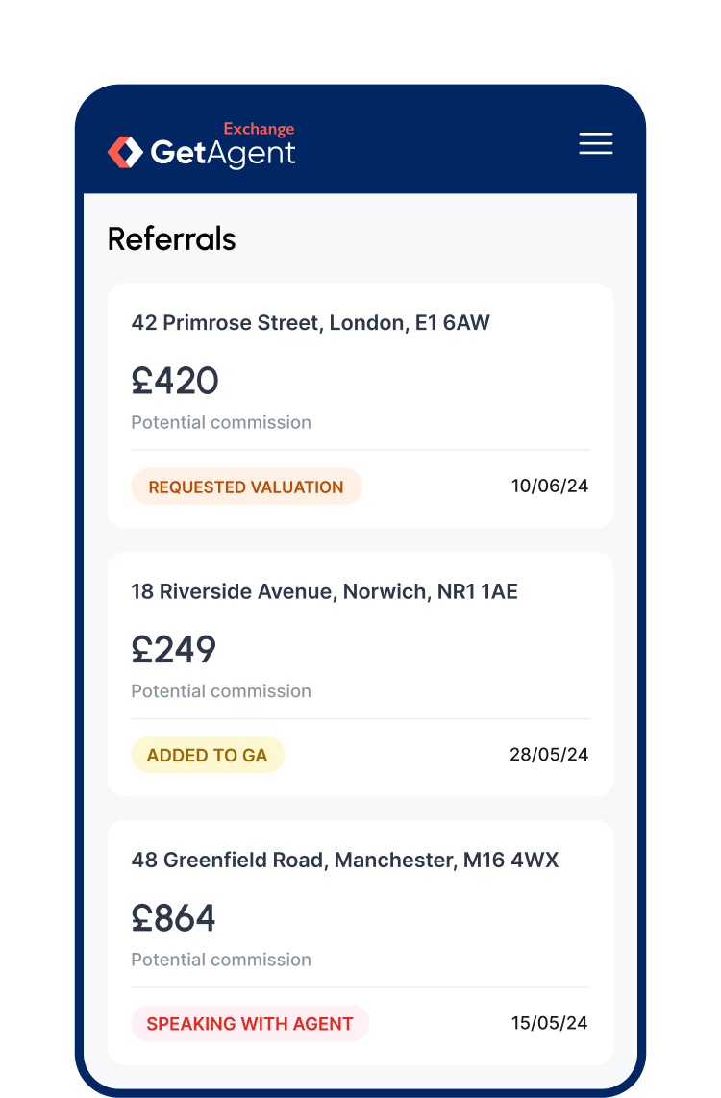The image size is (721, 1098).
Task: Select the £864 commission amount
Action: point(174,918)
